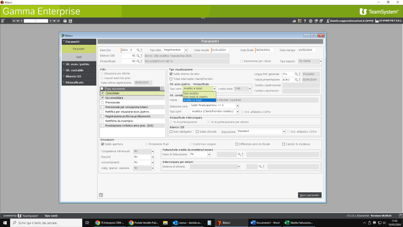Click search icon next to Bilancio CEE field
403x227 pixels.
click(x=138, y=56)
